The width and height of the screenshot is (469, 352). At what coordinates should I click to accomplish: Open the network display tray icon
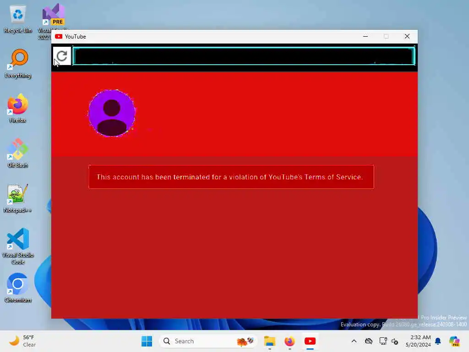tap(383, 341)
